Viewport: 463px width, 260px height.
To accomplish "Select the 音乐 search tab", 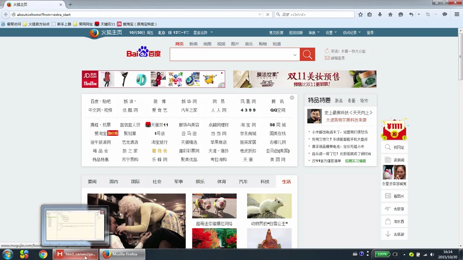I will pos(249,44).
